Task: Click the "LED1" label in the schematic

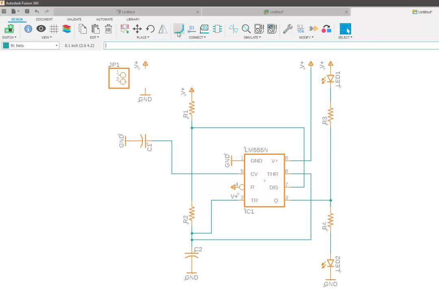Action: coord(338,79)
